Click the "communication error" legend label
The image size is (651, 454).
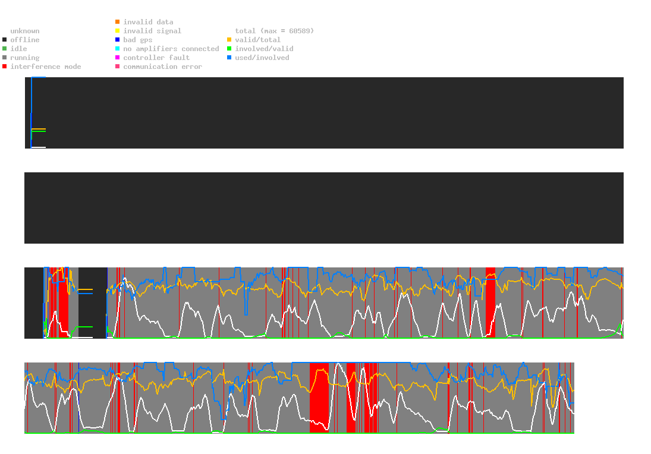point(163,67)
